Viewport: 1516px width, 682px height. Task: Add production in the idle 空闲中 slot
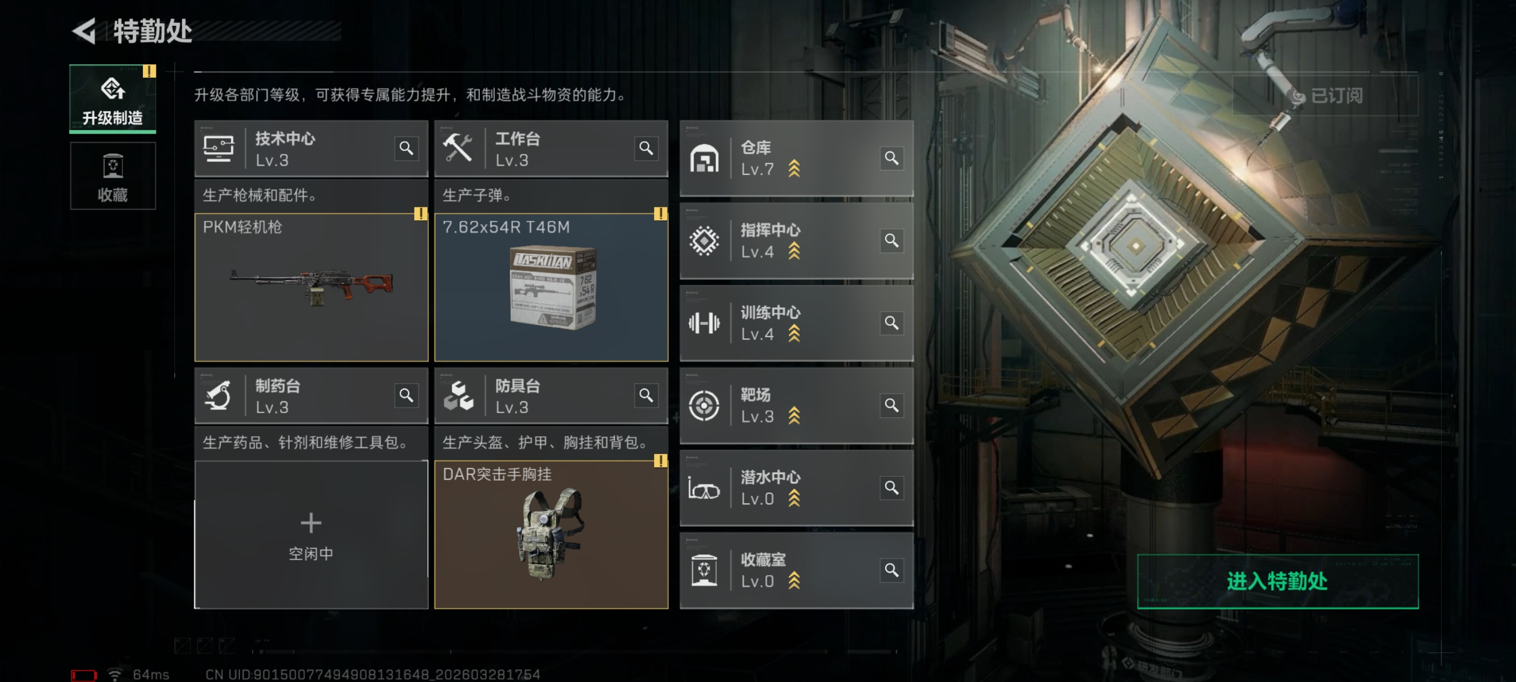click(x=311, y=534)
